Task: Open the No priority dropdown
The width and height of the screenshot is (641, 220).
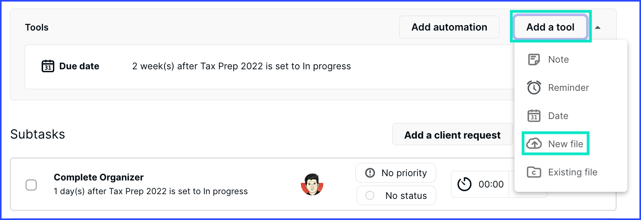Action: tap(396, 173)
